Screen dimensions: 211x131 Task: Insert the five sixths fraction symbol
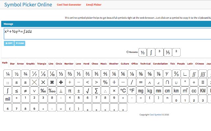pos(123,74)
